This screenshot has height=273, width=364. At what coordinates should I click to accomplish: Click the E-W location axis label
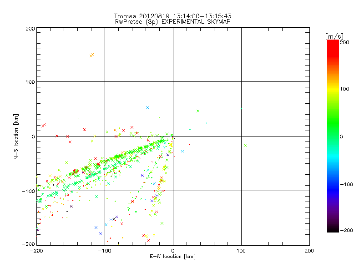point(172,257)
